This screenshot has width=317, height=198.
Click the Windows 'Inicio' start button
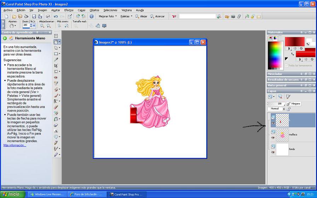[x=12, y=194]
